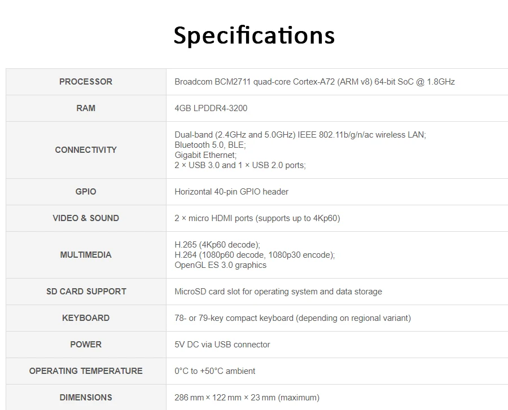Click the 5V DC via USB connector text
The width and height of the screenshot is (508, 410).
point(222,345)
